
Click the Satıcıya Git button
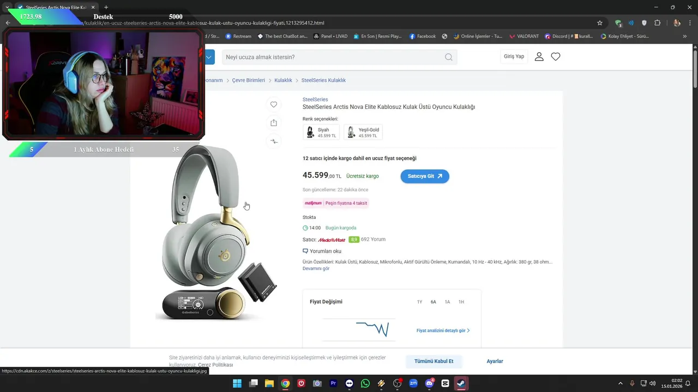pos(425,176)
